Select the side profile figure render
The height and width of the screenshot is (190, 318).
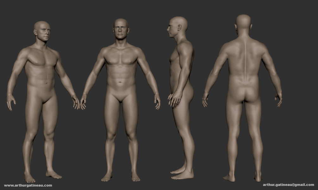tap(181, 98)
